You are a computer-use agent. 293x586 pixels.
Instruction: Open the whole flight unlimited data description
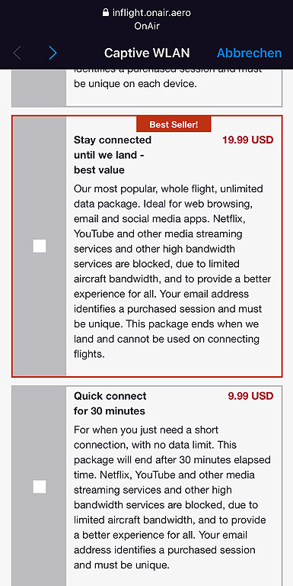point(173,272)
